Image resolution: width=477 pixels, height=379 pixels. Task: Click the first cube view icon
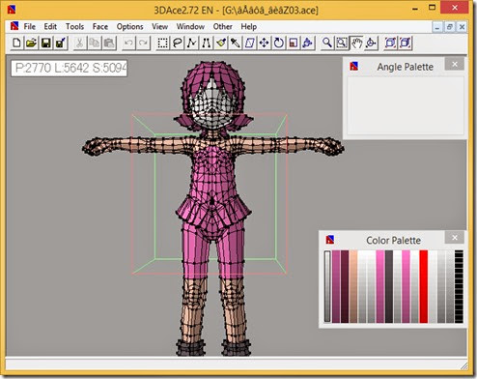tap(390, 43)
